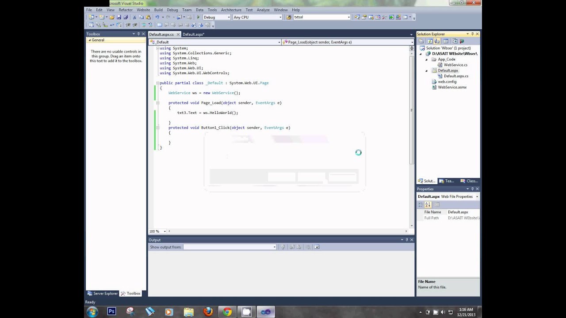Open the Debug configuration dropdown

(x=228, y=17)
